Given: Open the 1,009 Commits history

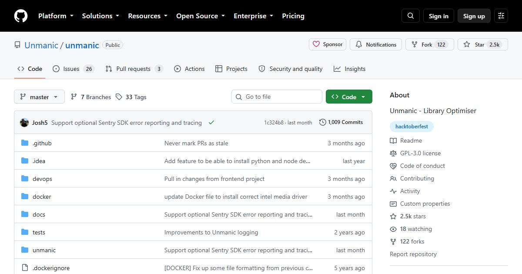Looking at the screenshot, I should pyautogui.click(x=341, y=122).
